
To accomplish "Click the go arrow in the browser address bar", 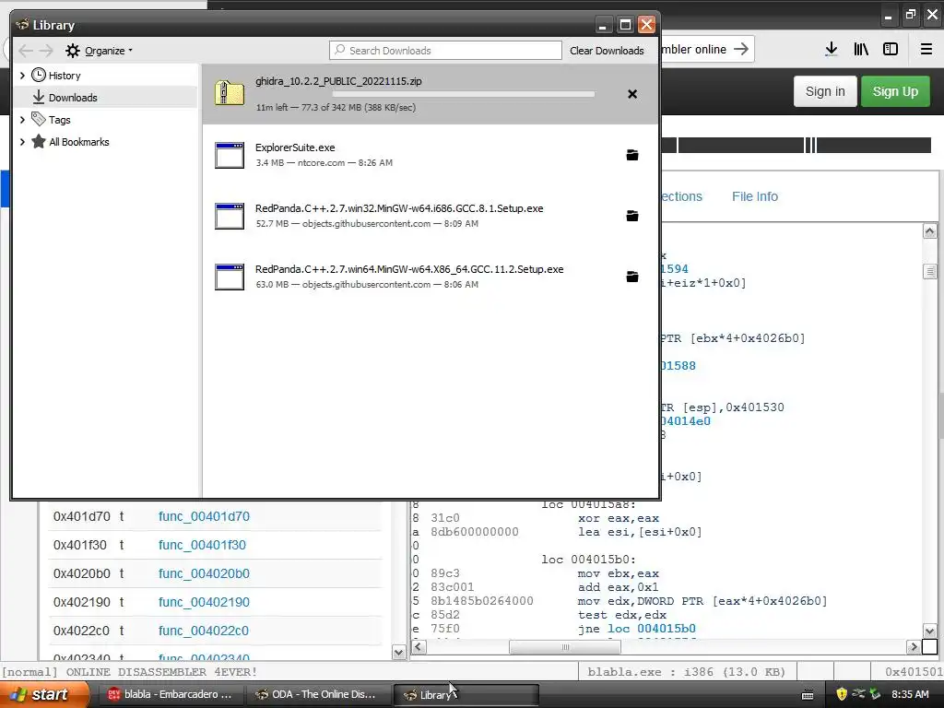I will click(741, 49).
